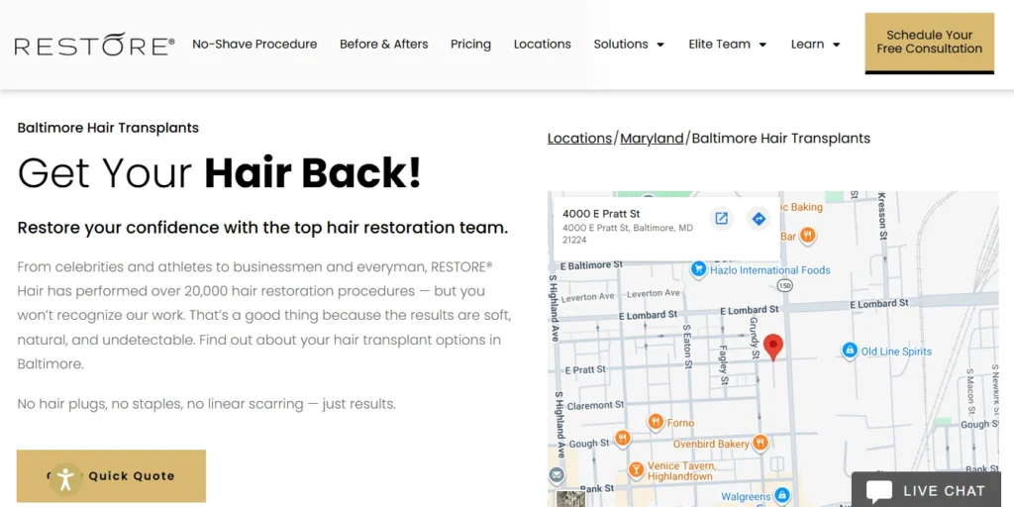The image size is (1014, 507).
Task: Click the RESTORE logo
Action: coord(94,44)
